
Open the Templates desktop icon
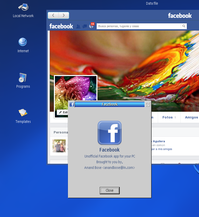click(x=23, y=116)
